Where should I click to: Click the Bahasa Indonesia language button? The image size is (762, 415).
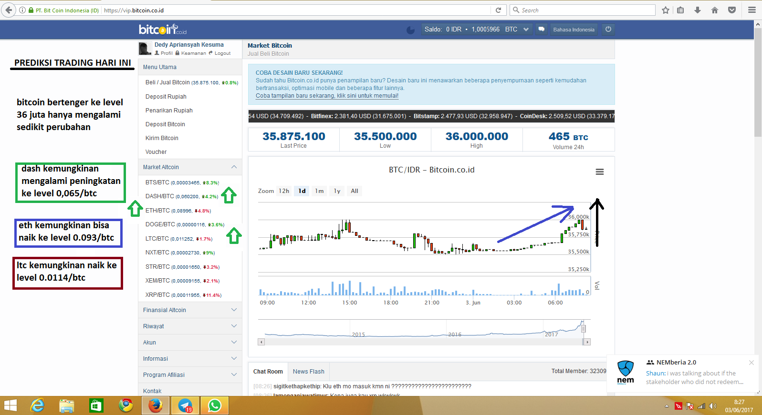coord(574,29)
